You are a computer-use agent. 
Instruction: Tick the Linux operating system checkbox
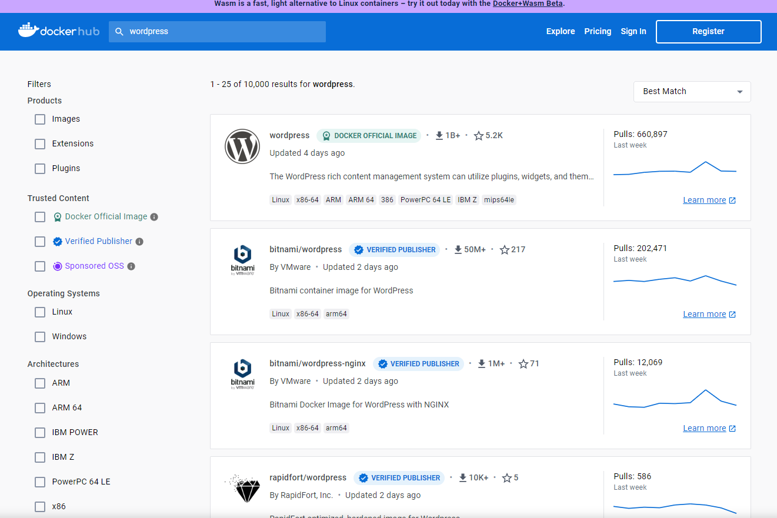coord(40,312)
